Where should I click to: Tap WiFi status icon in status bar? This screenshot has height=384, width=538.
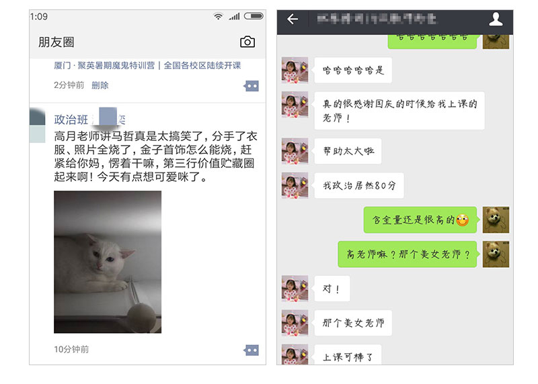tap(218, 16)
